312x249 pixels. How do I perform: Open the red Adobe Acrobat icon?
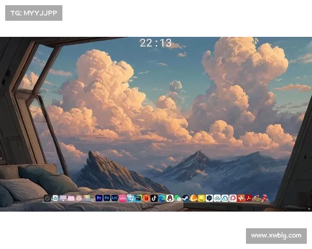[249, 198]
